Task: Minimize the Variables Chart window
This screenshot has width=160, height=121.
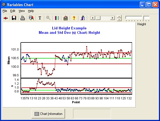Action: point(143,5)
